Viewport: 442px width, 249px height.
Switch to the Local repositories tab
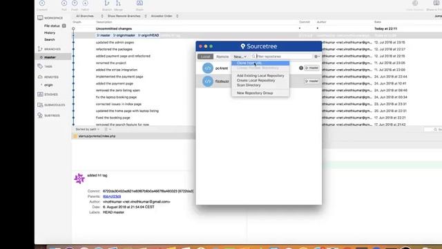[x=205, y=57]
